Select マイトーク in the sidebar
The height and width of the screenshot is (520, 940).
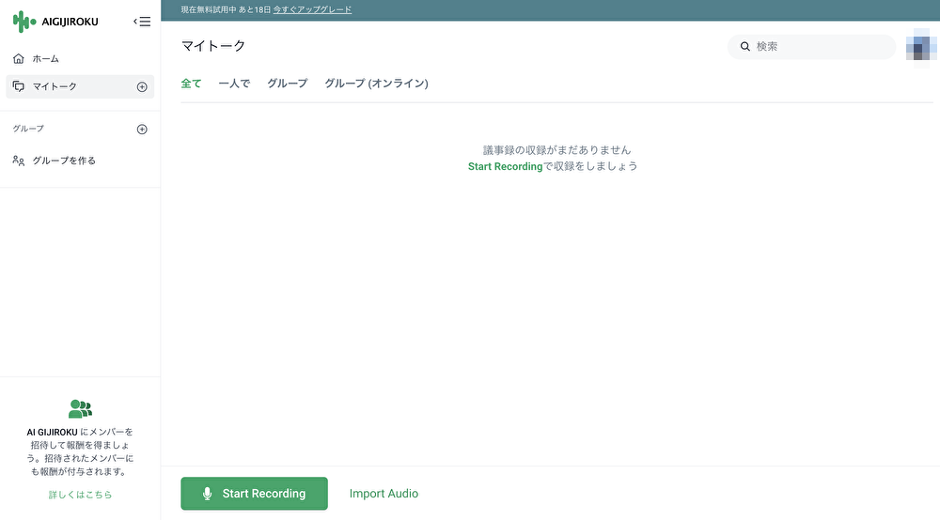(x=80, y=86)
